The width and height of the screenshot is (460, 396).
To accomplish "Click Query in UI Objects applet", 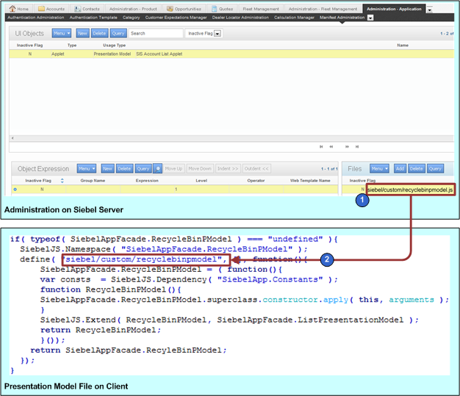I will tap(118, 33).
